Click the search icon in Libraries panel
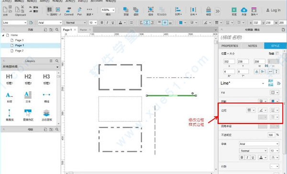287x174 pixels. point(57,61)
